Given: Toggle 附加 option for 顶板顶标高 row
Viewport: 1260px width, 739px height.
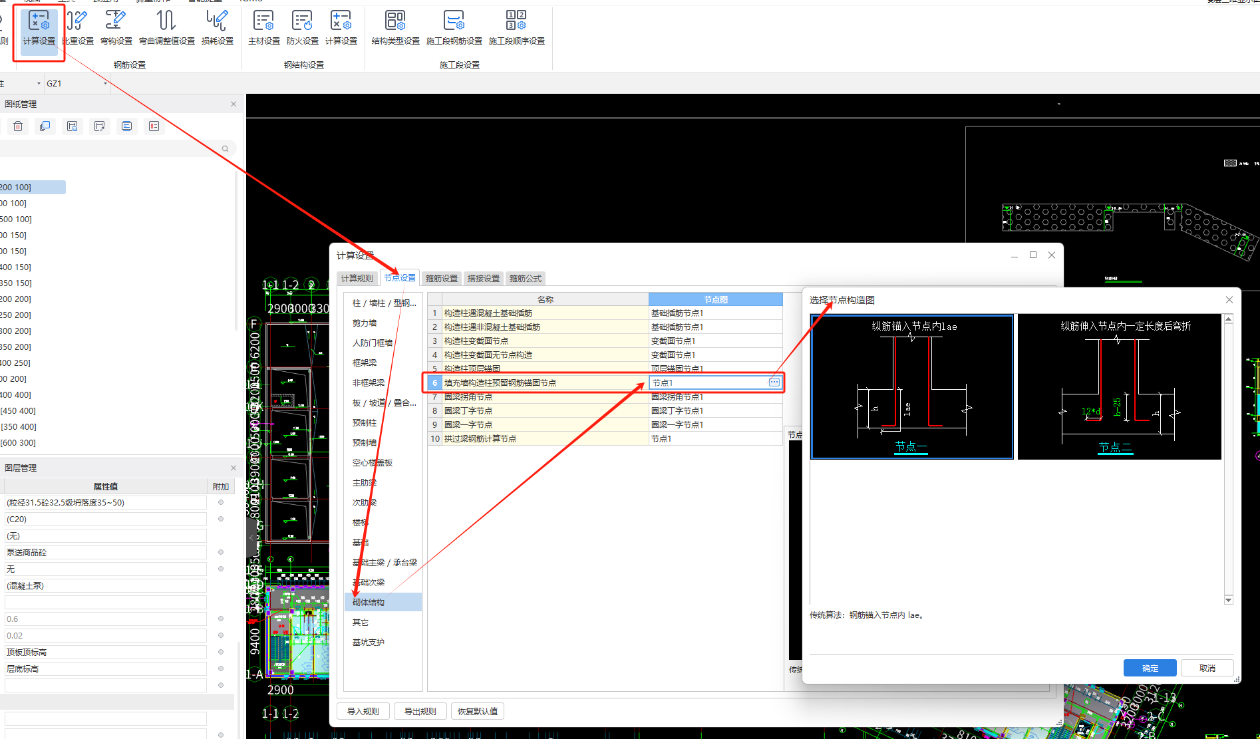Looking at the screenshot, I should pyautogui.click(x=221, y=652).
